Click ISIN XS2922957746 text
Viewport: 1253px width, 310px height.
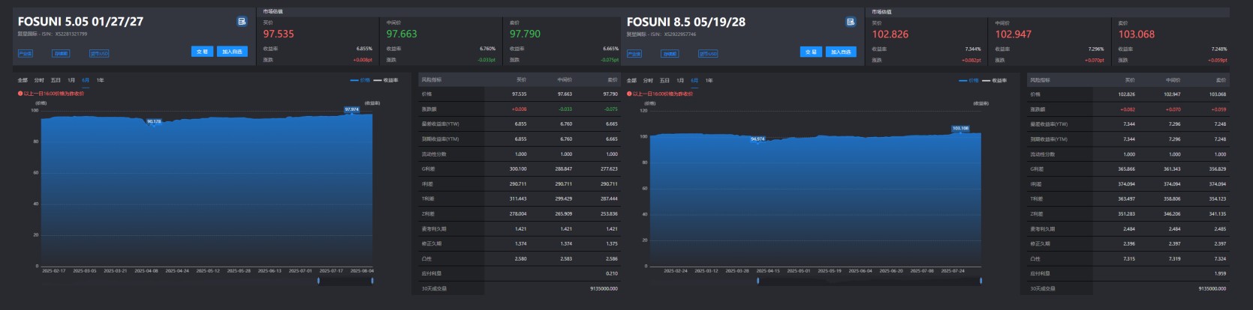673,34
